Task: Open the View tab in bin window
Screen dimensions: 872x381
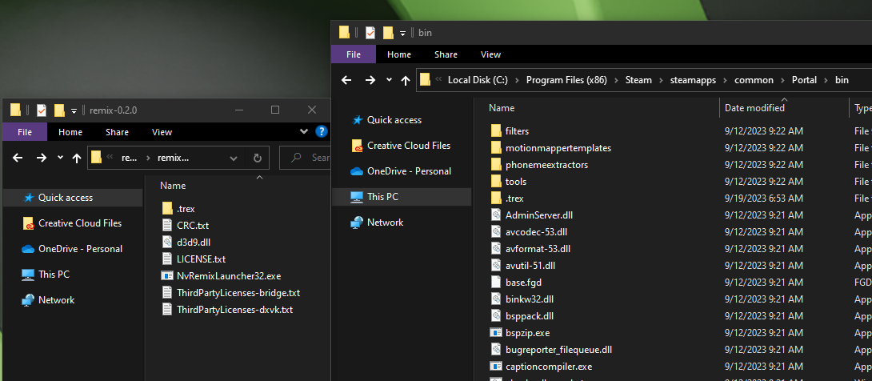Action: coord(490,54)
